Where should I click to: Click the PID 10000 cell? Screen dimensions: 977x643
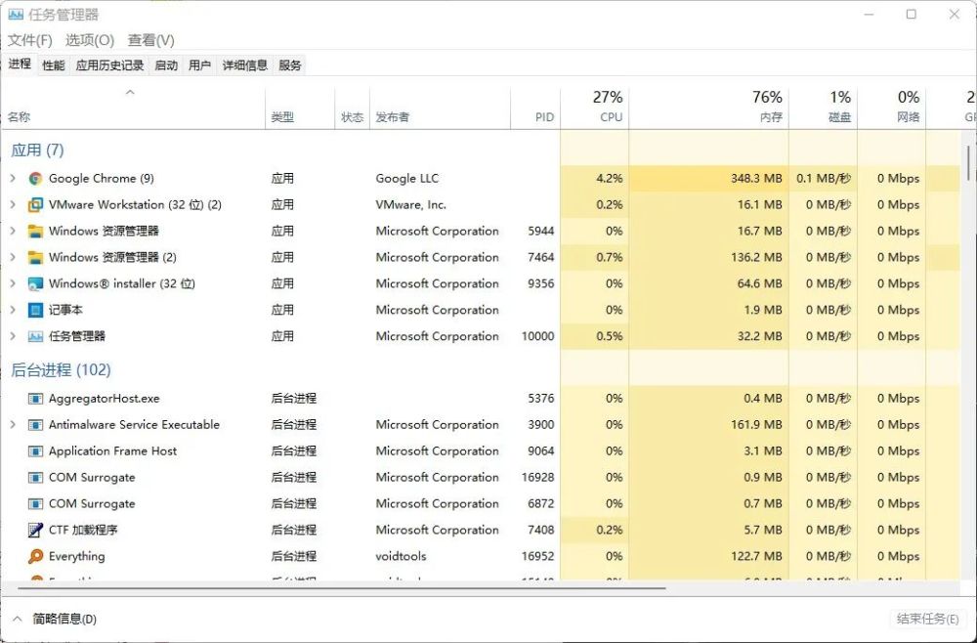click(537, 336)
